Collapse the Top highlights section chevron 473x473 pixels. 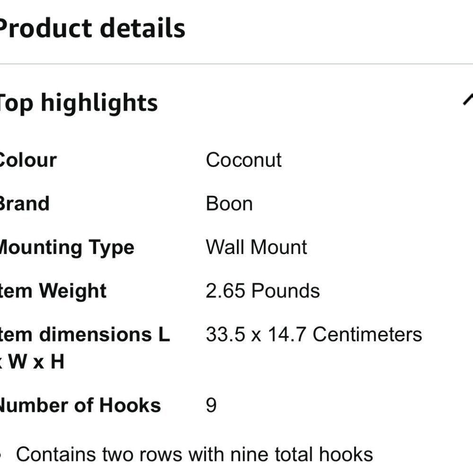pyautogui.click(x=467, y=100)
